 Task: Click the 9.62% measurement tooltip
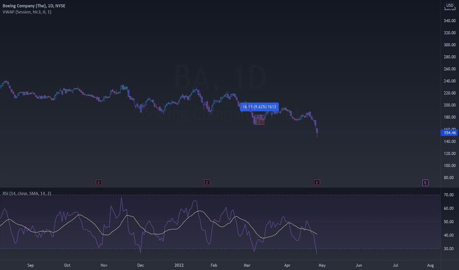pyautogui.click(x=260, y=107)
